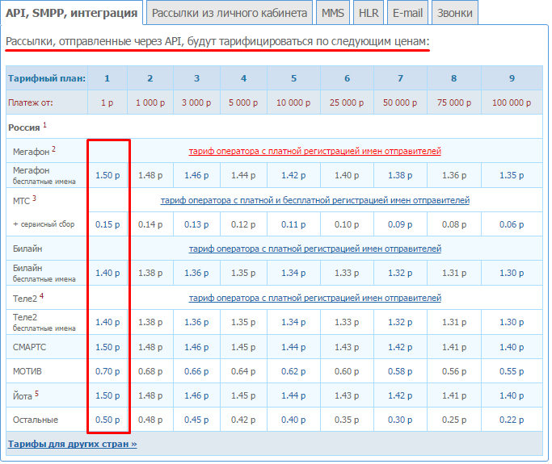Click service fee value 0.15 р

click(x=107, y=224)
